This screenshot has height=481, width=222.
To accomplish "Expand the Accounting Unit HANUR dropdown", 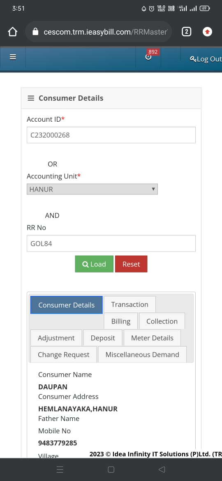I will [x=92, y=189].
